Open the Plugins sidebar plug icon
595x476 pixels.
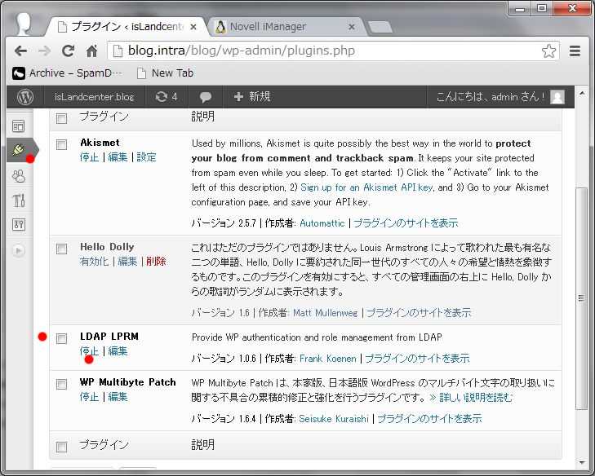(x=18, y=150)
